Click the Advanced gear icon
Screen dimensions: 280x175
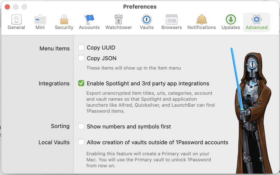pos(256,20)
